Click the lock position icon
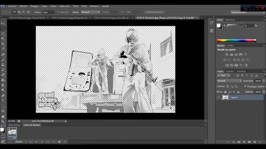Screen dimensions: 266x149 tap(234, 92)
